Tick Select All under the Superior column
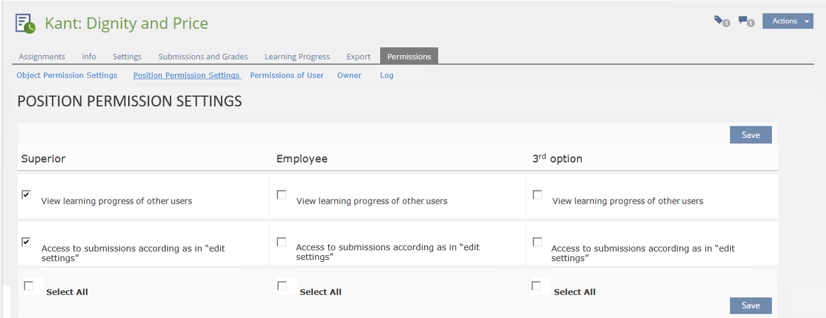This screenshot has height=318, width=826. coord(28,285)
